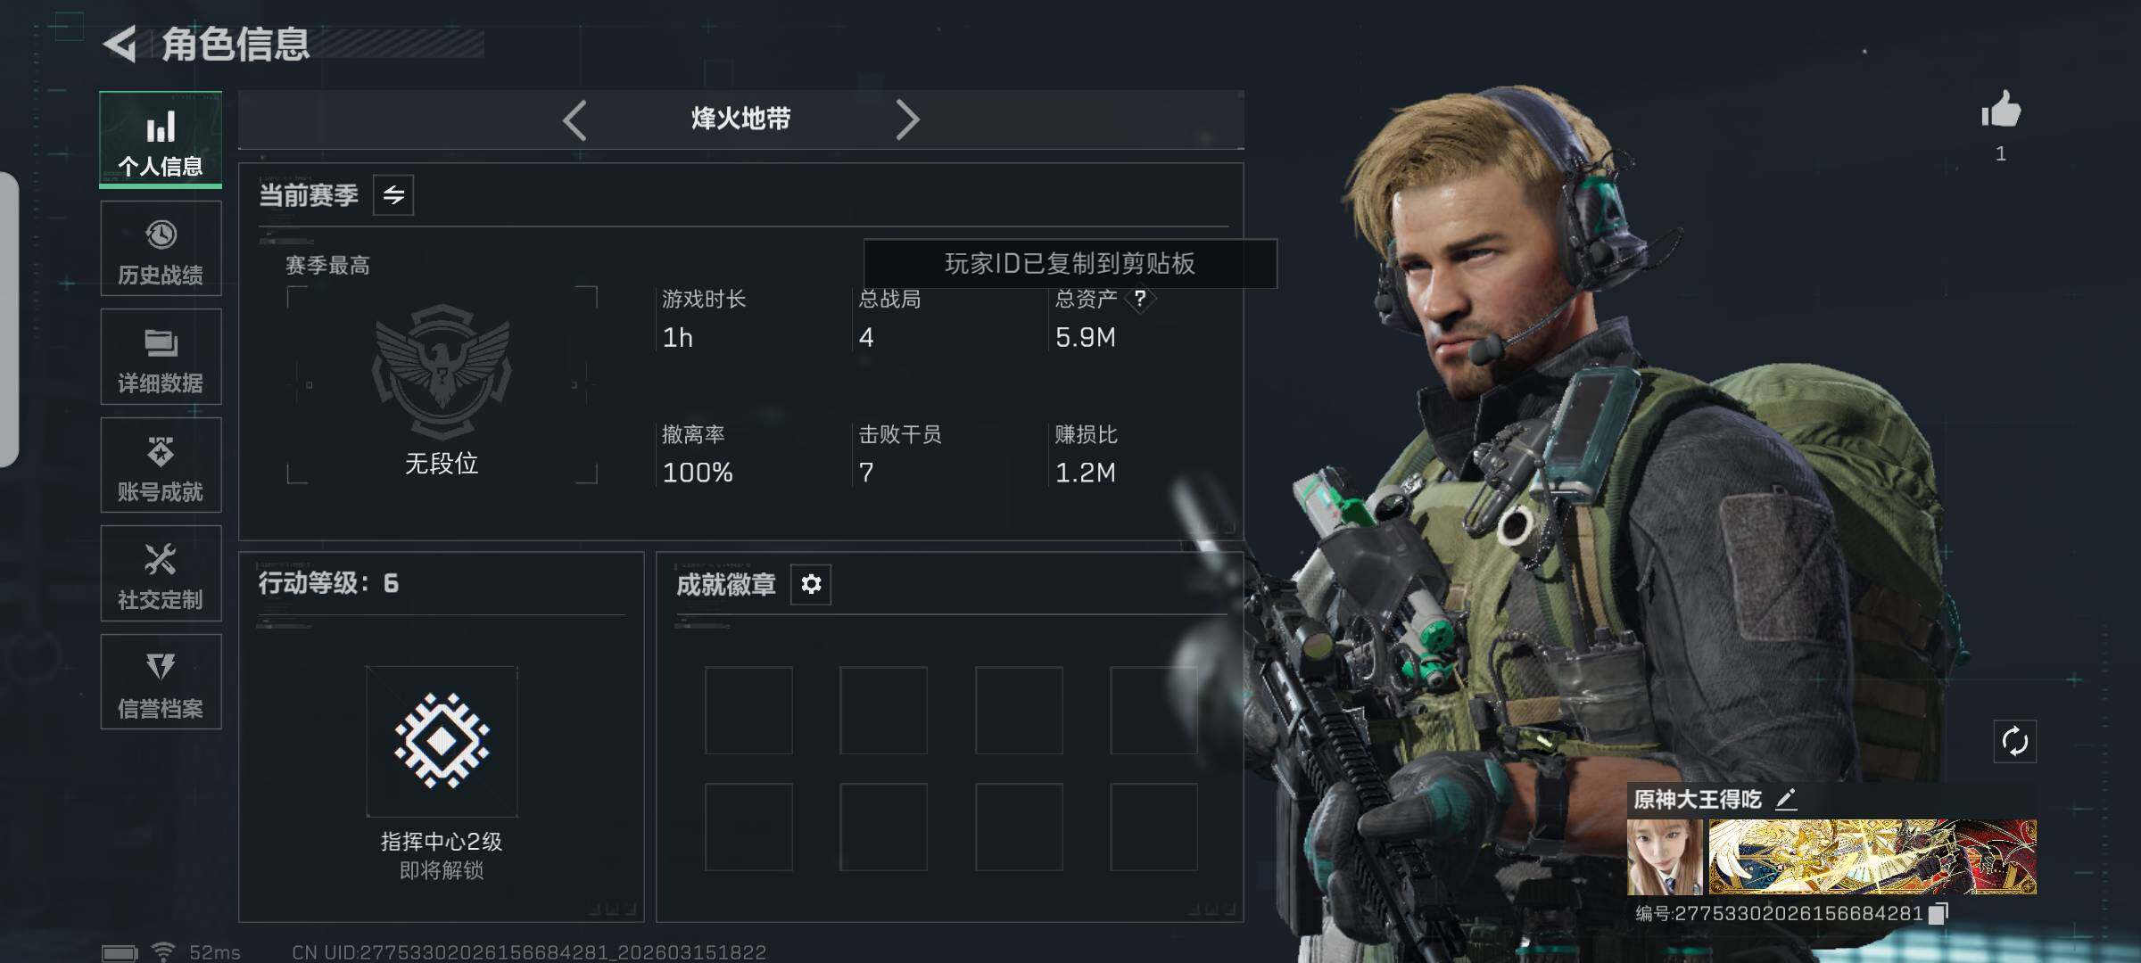Viewport: 2141px width, 963px height.
Task: Open the 历史战绩 tab
Action: 161,249
